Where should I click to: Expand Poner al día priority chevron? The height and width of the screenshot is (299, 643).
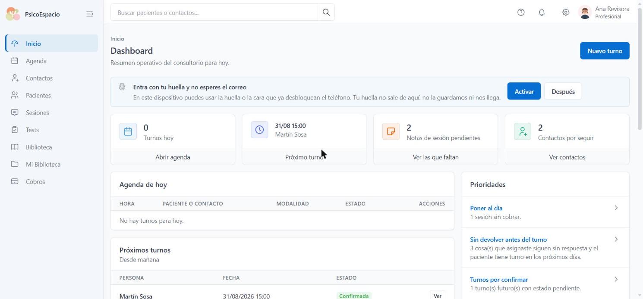click(616, 208)
